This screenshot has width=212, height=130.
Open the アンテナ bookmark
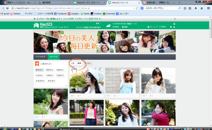[27, 14]
